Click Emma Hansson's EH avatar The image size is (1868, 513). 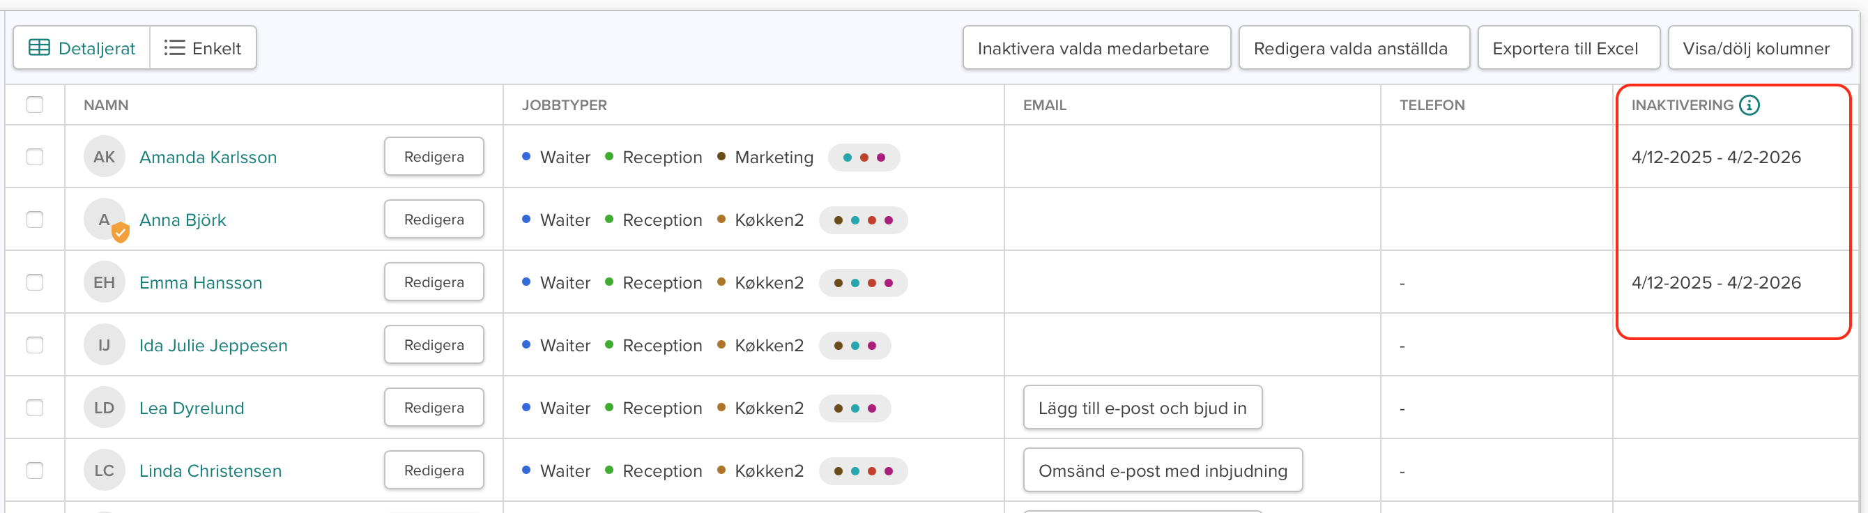click(x=105, y=283)
